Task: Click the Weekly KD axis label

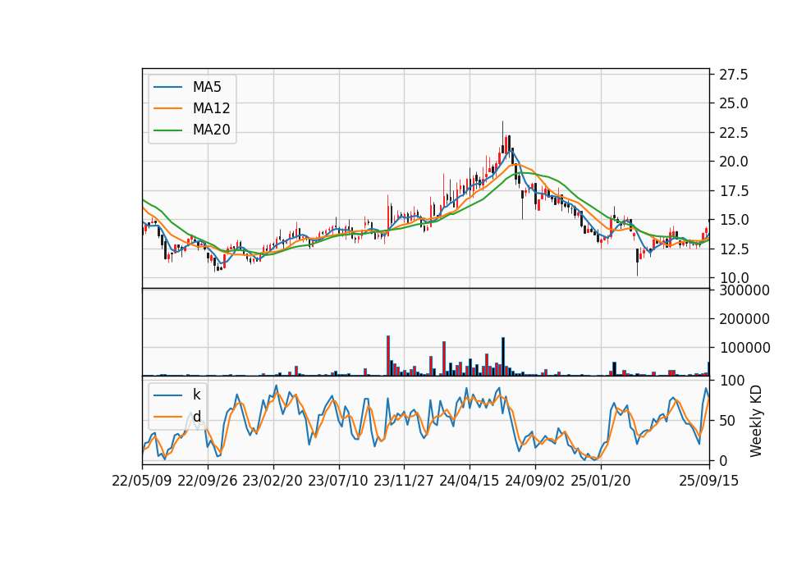Action: [756, 421]
